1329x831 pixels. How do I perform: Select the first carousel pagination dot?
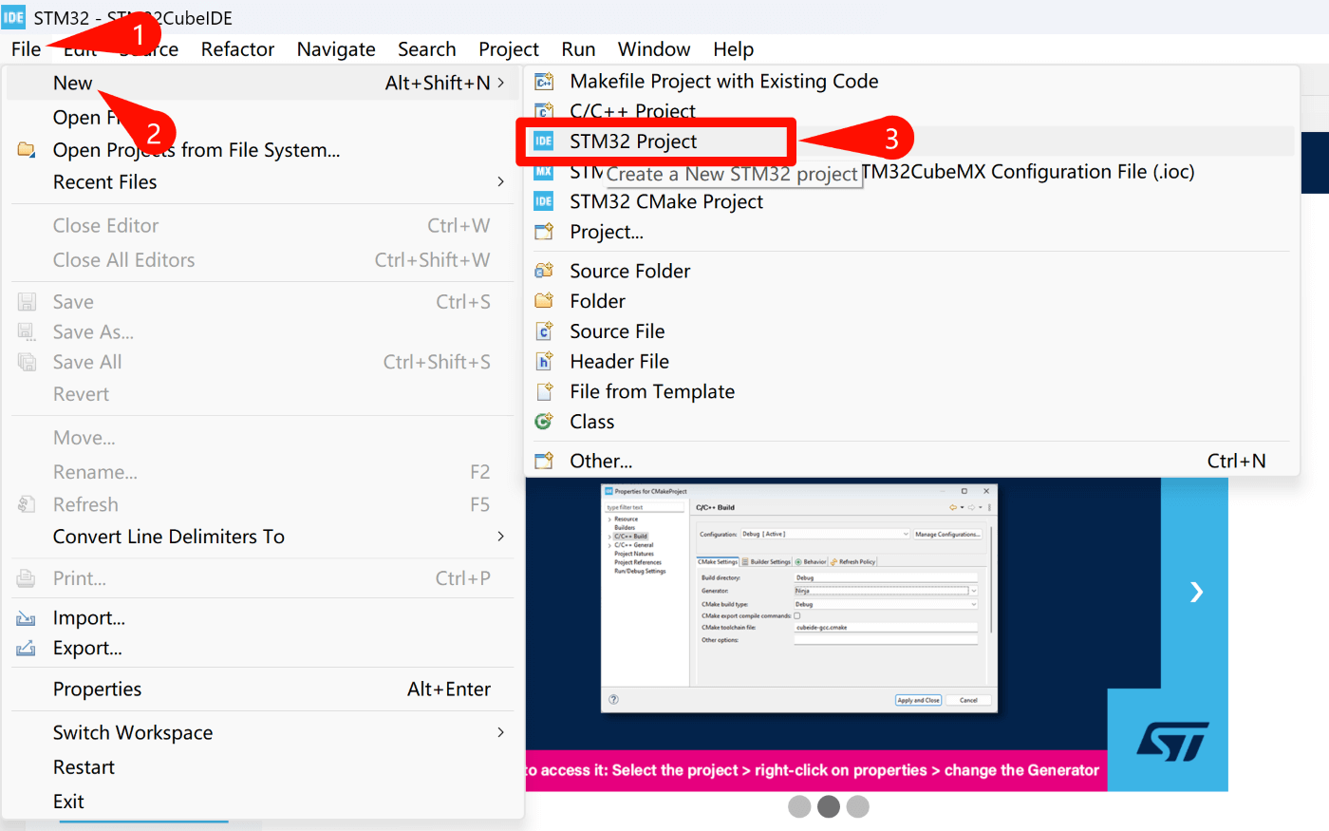799,806
